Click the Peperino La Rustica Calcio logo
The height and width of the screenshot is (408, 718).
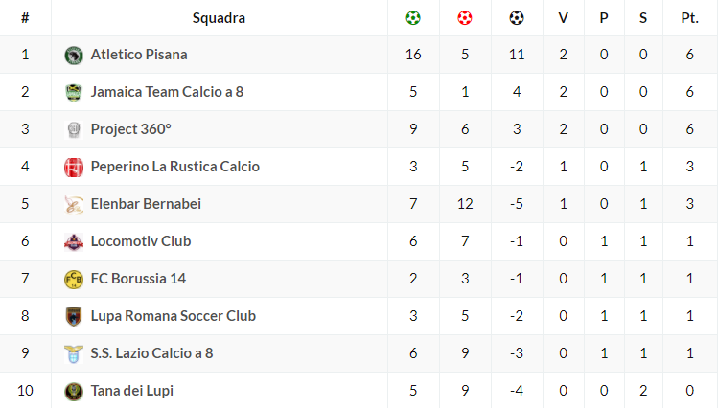tap(74, 167)
